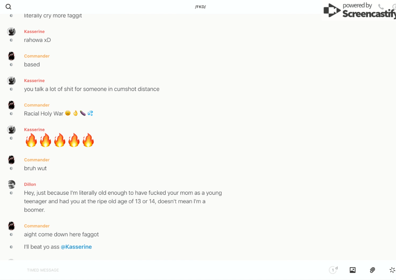Start a call with the phone icon

click(381, 7)
